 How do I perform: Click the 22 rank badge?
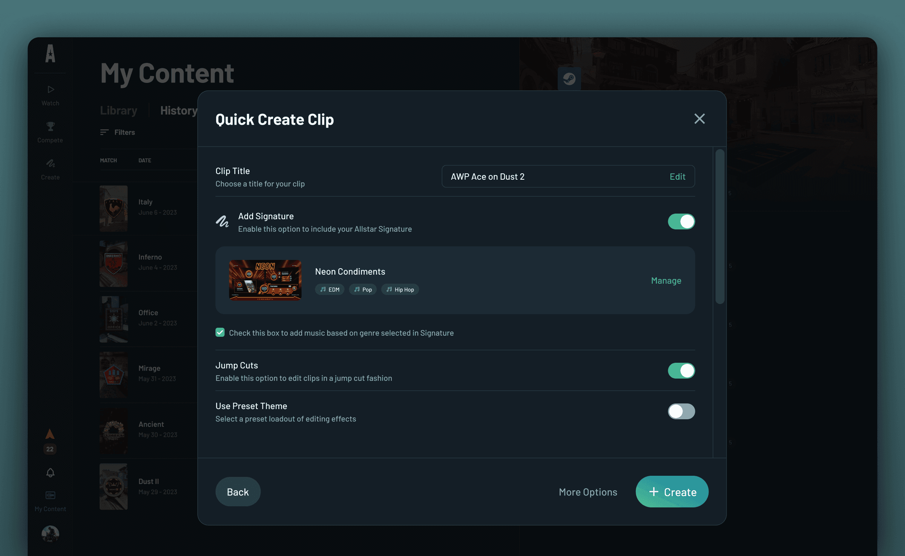(x=50, y=449)
